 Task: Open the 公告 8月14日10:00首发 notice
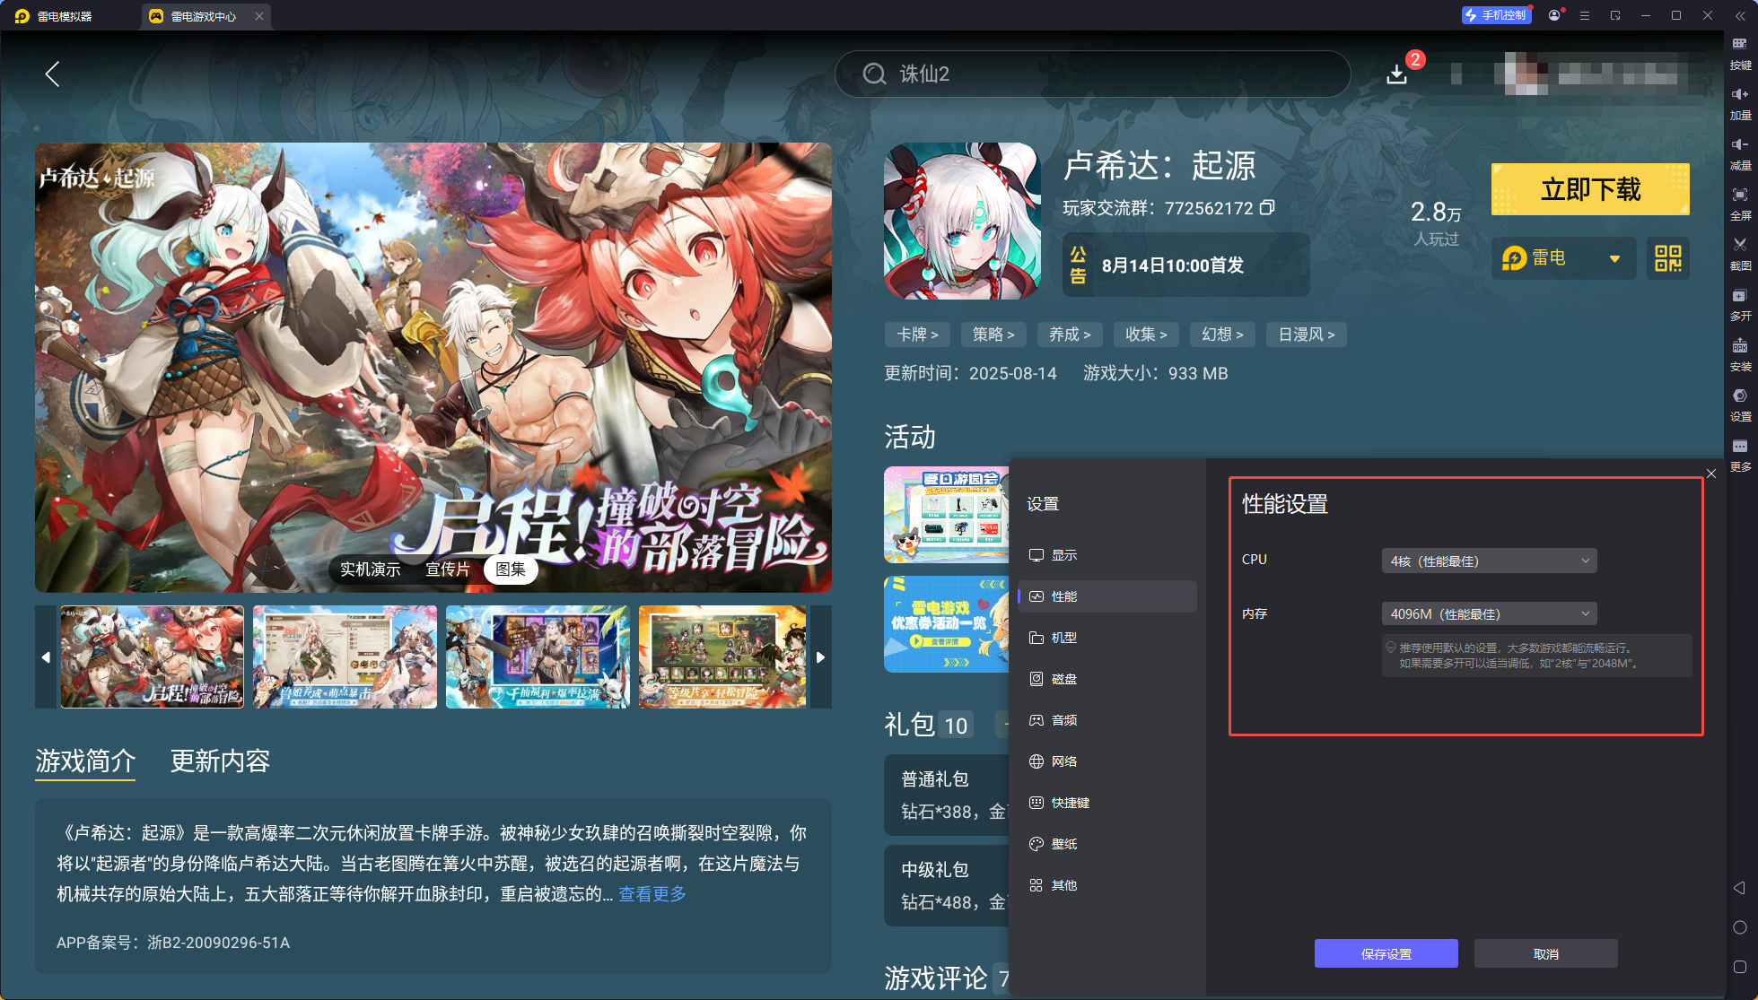click(x=1185, y=265)
